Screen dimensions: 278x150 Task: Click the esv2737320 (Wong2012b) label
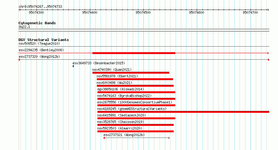pos(39,57)
